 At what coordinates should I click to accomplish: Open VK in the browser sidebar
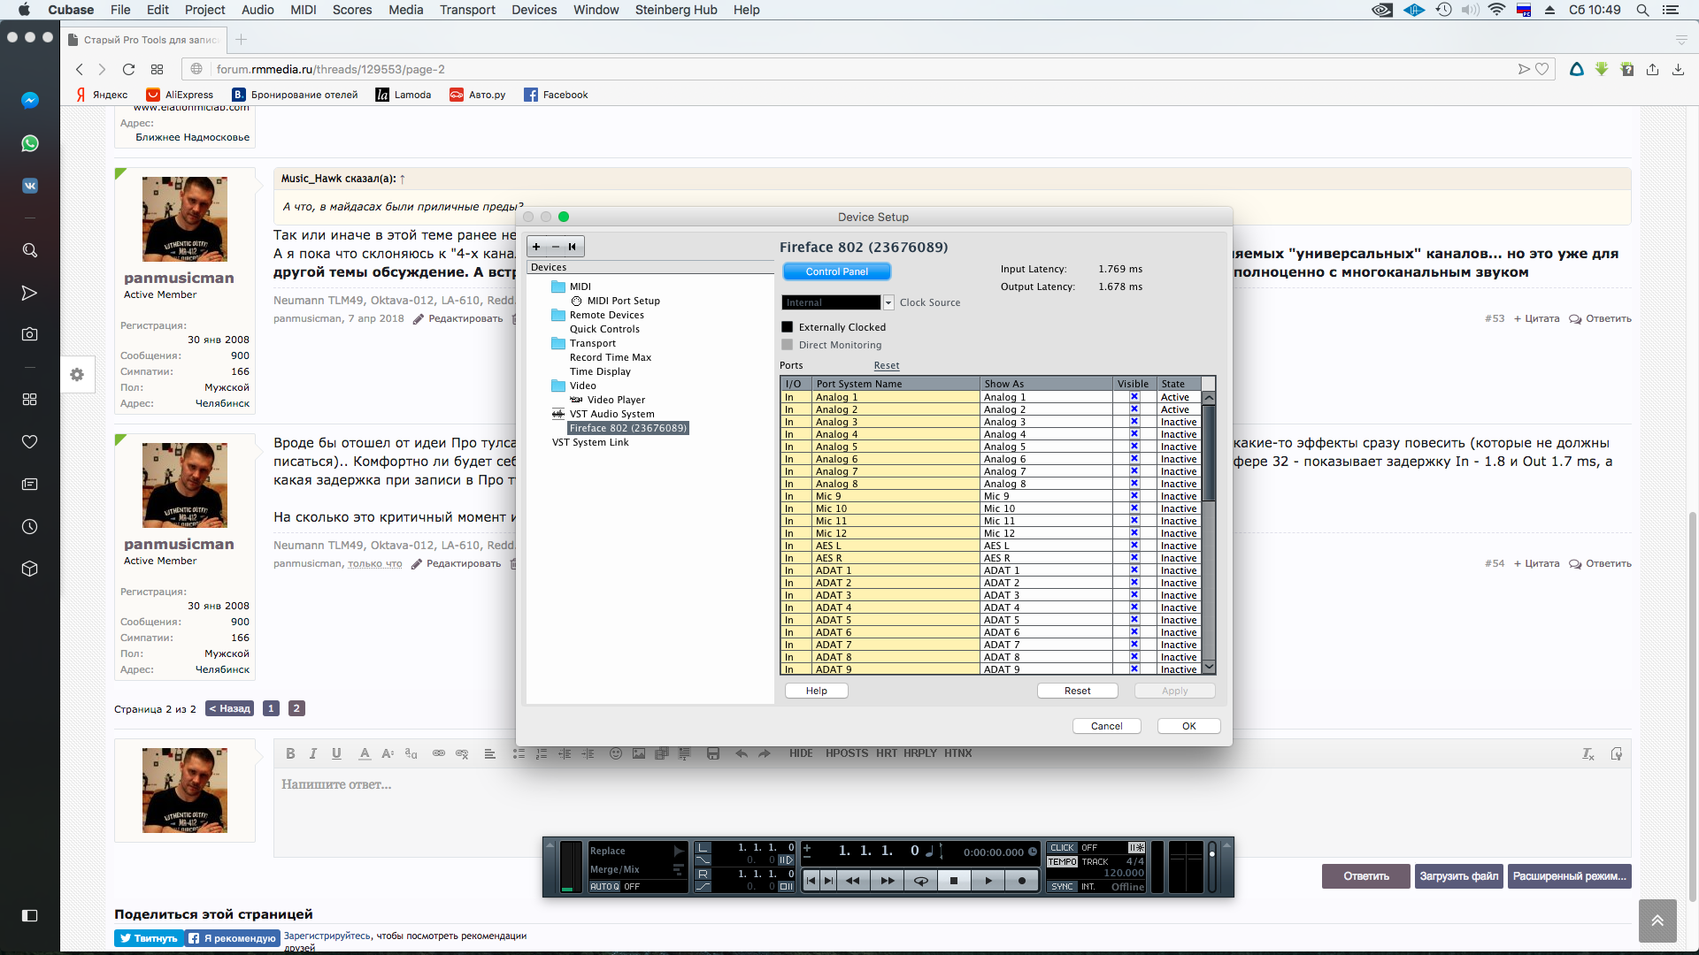[x=30, y=186]
